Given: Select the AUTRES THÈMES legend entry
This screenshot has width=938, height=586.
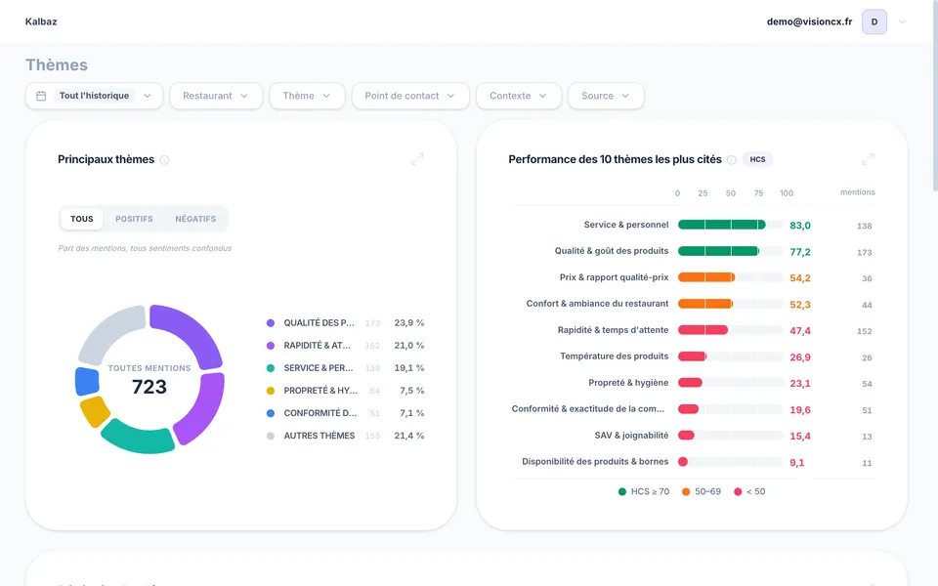Looking at the screenshot, I should tap(345, 436).
